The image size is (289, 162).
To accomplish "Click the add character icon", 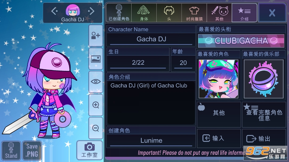I will (96, 35).
